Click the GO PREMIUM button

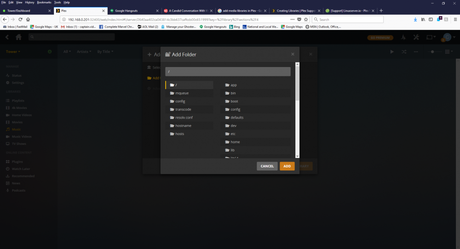[380, 38]
